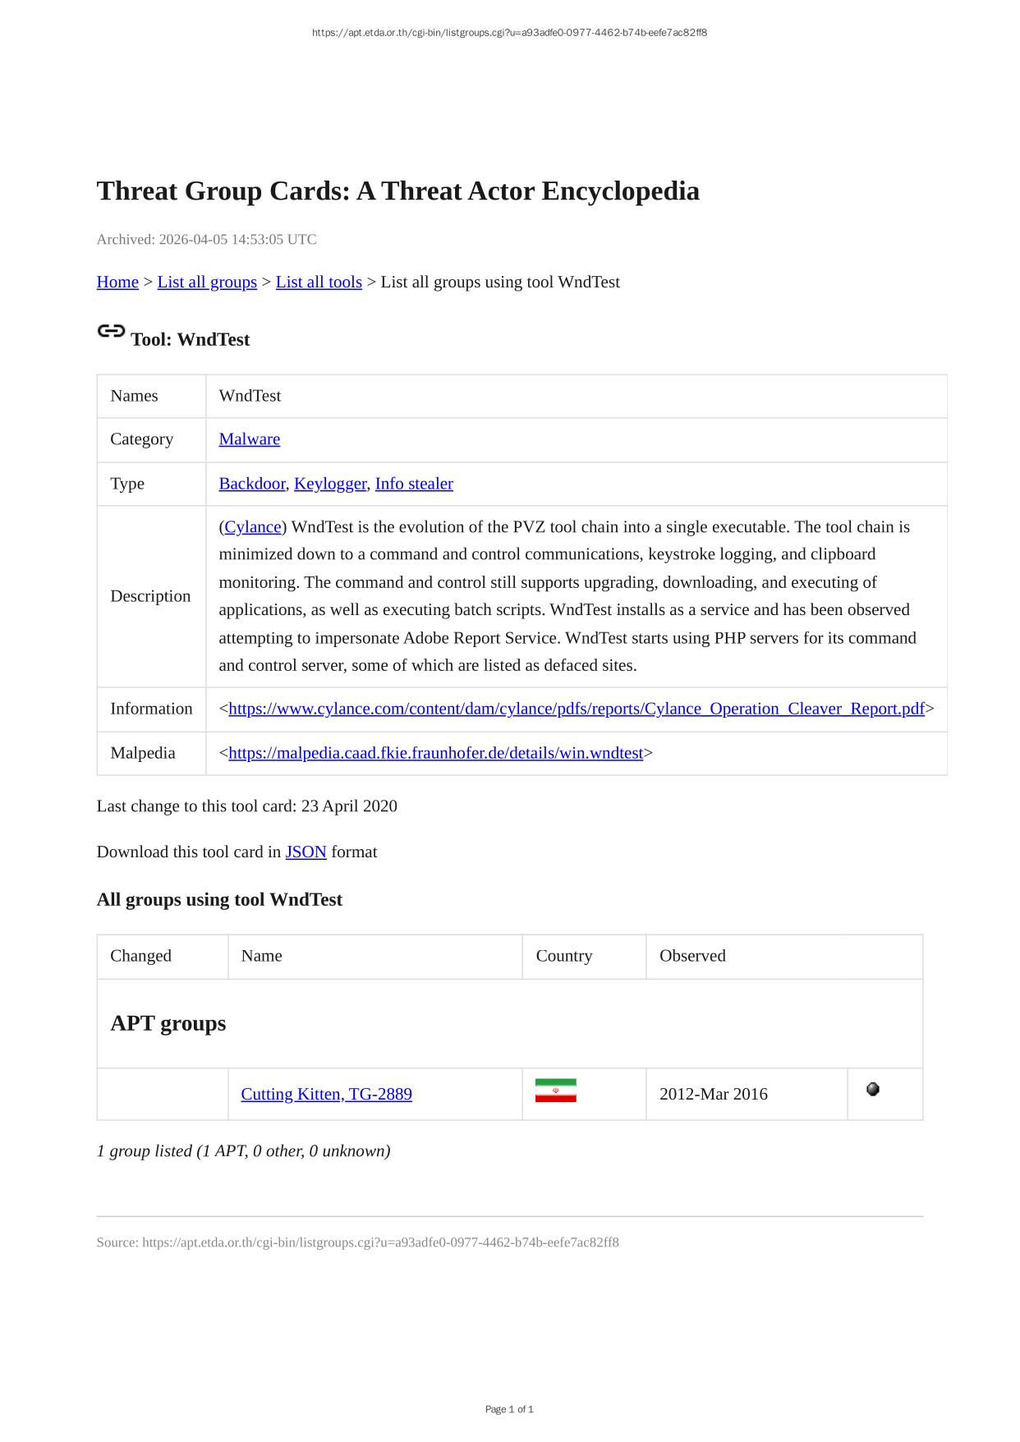The height and width of the screenshot is (1442, 1020).
Task: Click the chain link icon beside Tool: WndTest
Action: [111, 331]
